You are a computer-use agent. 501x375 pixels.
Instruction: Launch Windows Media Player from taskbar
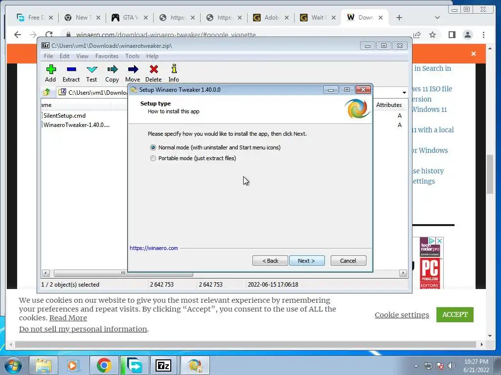tap(72, 365)
